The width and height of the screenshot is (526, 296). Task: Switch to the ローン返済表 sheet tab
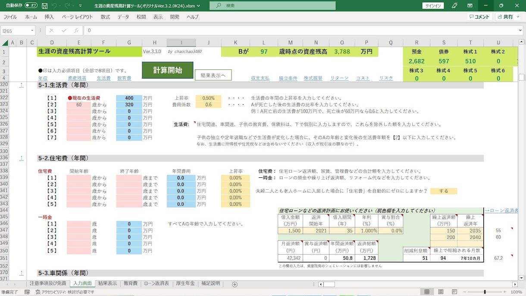(x=156, y=283)
